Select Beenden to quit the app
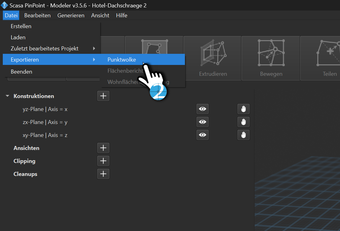 [x=51, y=72]
